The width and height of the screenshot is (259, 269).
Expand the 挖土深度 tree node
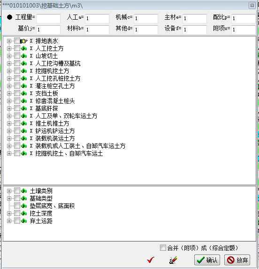point(9,213)
